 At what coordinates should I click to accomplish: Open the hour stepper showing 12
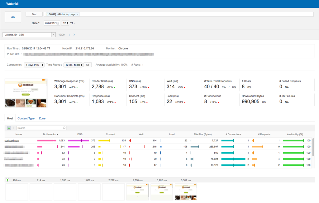pyautogui.click(x=65, y=23)
